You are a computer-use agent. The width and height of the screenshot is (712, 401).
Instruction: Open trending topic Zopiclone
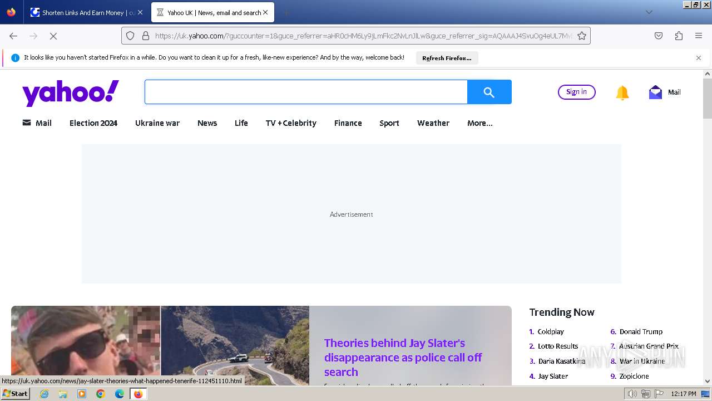tap(634, 376)
